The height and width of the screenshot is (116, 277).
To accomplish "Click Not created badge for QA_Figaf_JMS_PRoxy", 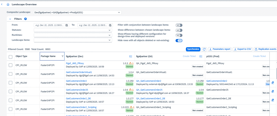I will 198,66.
